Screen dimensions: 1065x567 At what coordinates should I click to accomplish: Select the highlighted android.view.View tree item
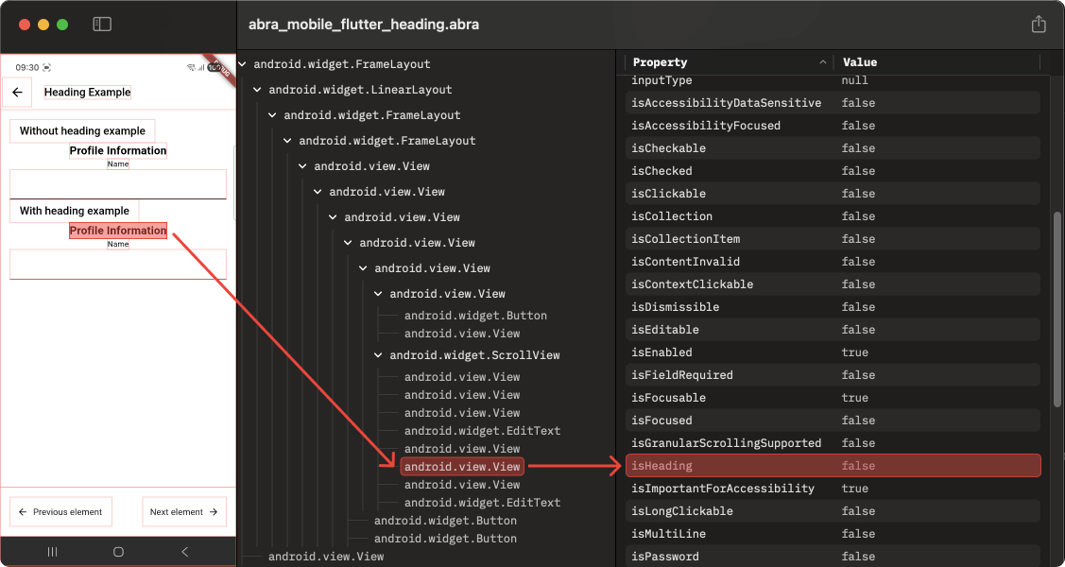(x=462, y=466)
